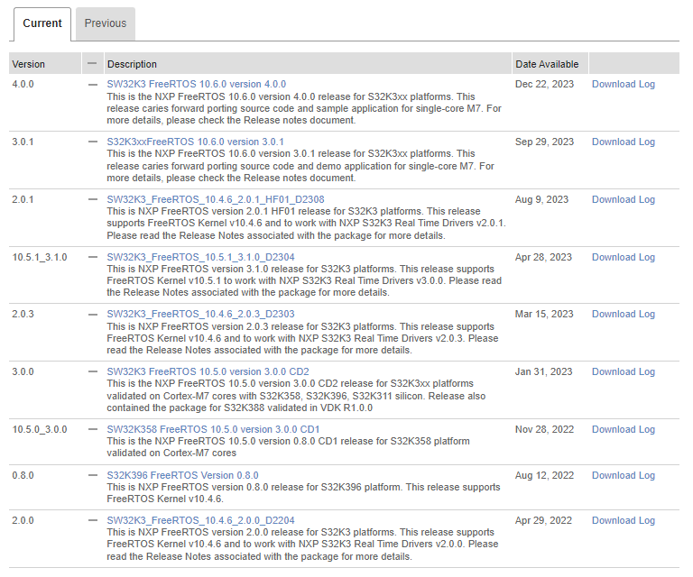
Task: Switch to the Previous tab
Action: 106,23
